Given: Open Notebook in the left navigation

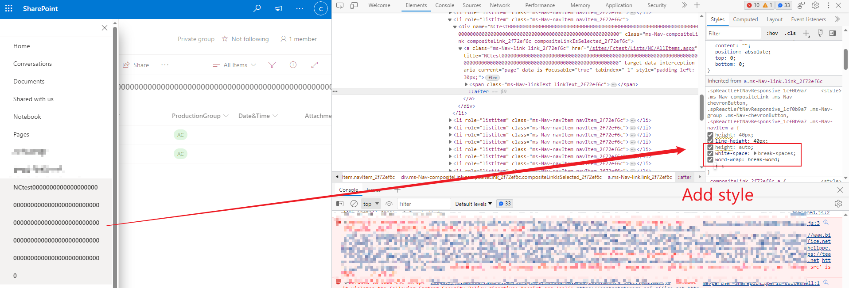Looking at the screenshot, I should 27,117.
